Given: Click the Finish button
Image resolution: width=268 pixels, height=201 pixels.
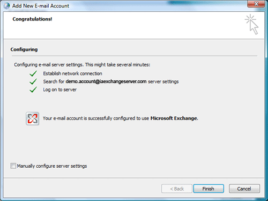Looking at the screenshot, I should 209,189.
